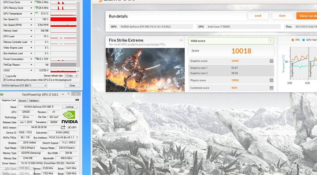
Task: Open the Power Consumption sensor dropdown
Action: click(x=31, y=59)
